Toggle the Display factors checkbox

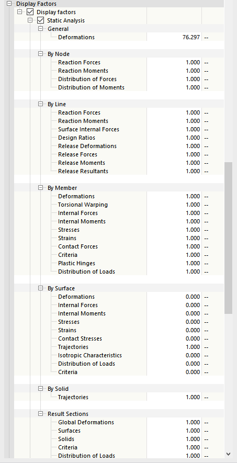click(30, 12)
